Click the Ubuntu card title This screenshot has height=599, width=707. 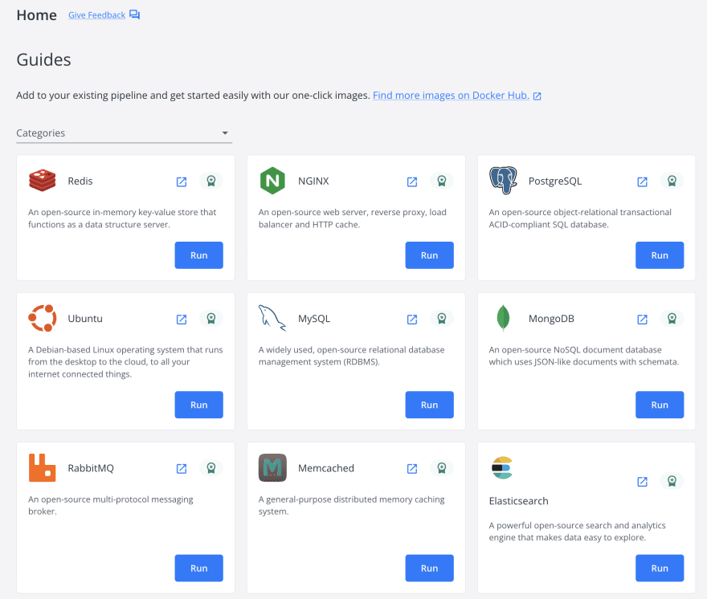pos(85,319)
